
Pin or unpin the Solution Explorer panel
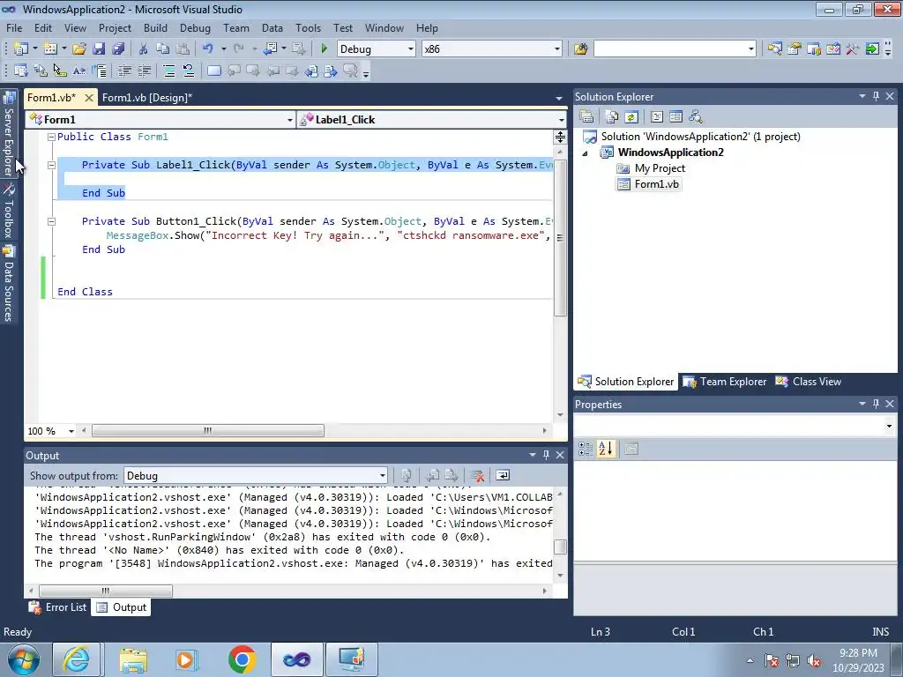pyautogui.click(x=876, y=96)
